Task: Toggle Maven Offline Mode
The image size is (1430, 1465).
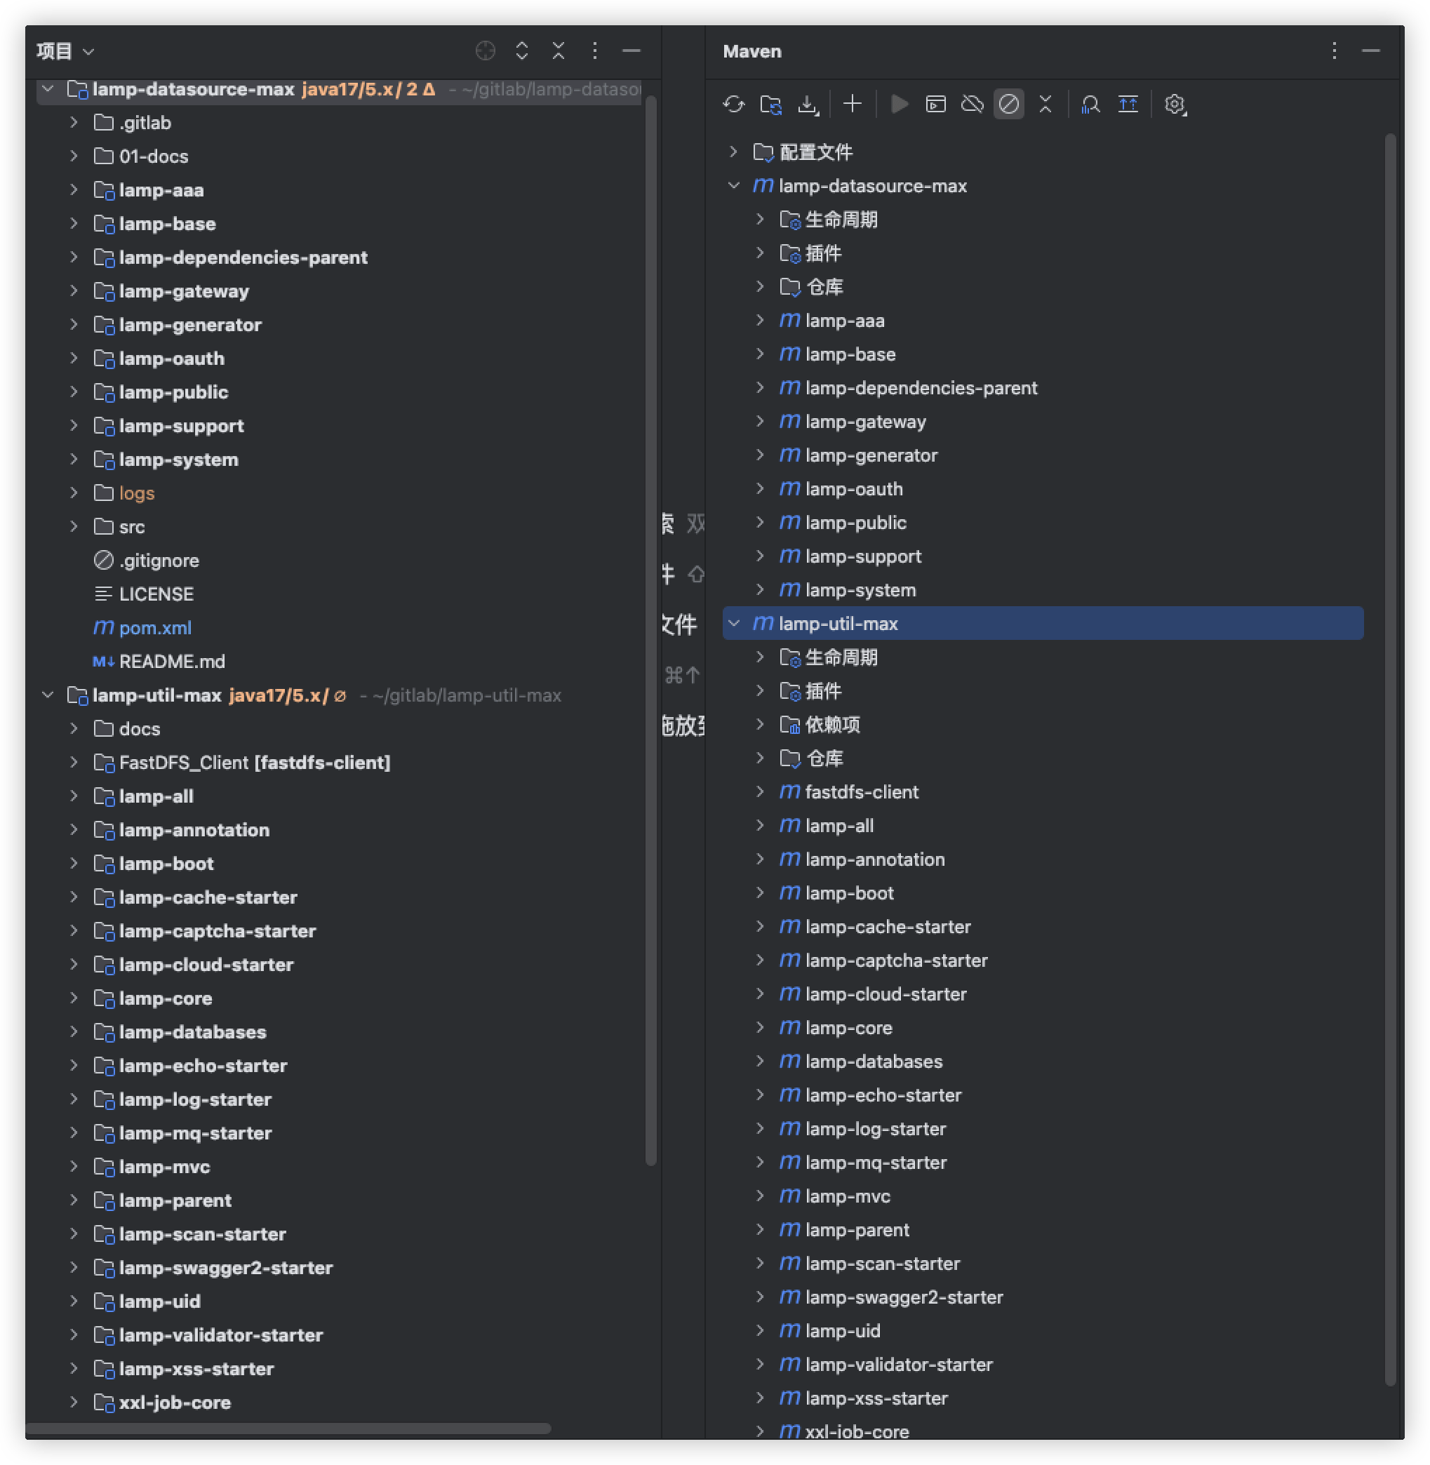Action: [973, 105]
